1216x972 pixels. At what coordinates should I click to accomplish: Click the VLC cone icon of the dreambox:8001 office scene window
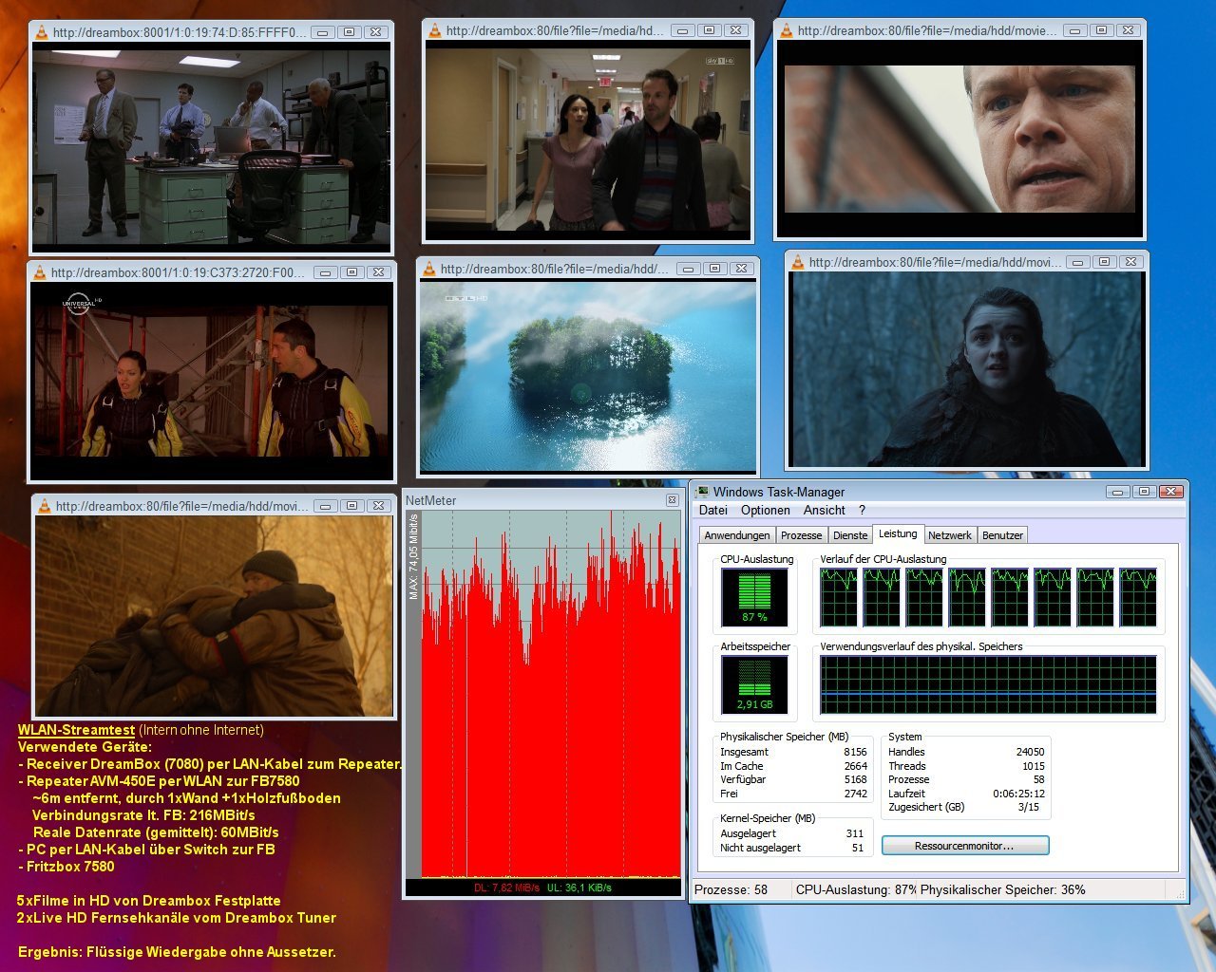(x=41, y=32)
